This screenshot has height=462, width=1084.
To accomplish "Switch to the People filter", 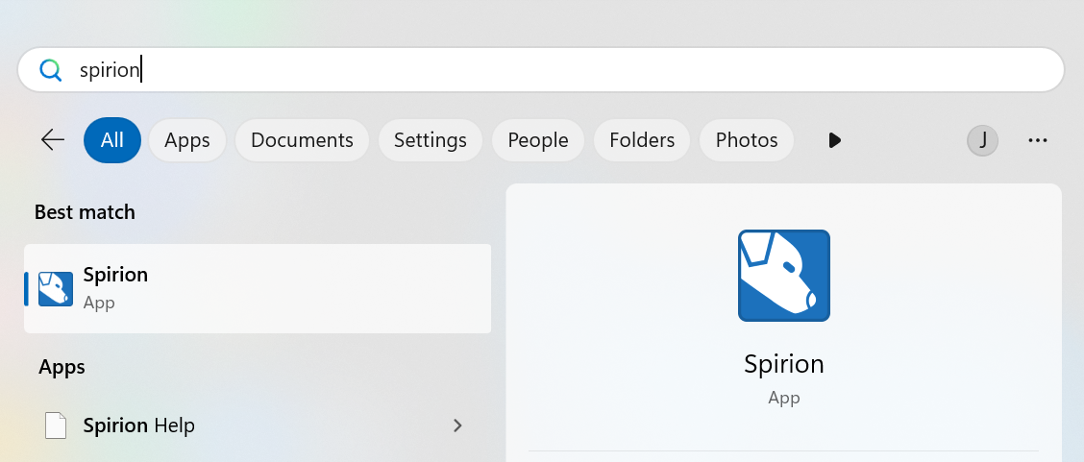I will [x=538, y=140].
